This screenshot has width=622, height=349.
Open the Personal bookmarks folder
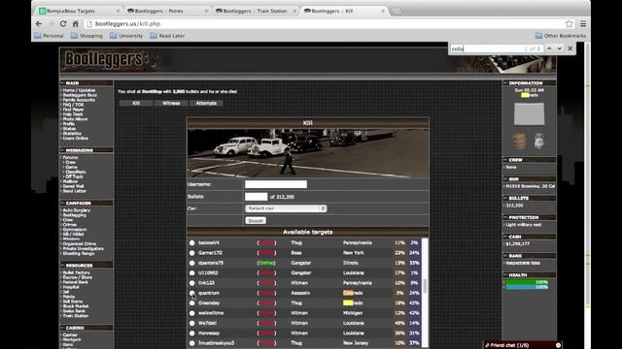49,36
